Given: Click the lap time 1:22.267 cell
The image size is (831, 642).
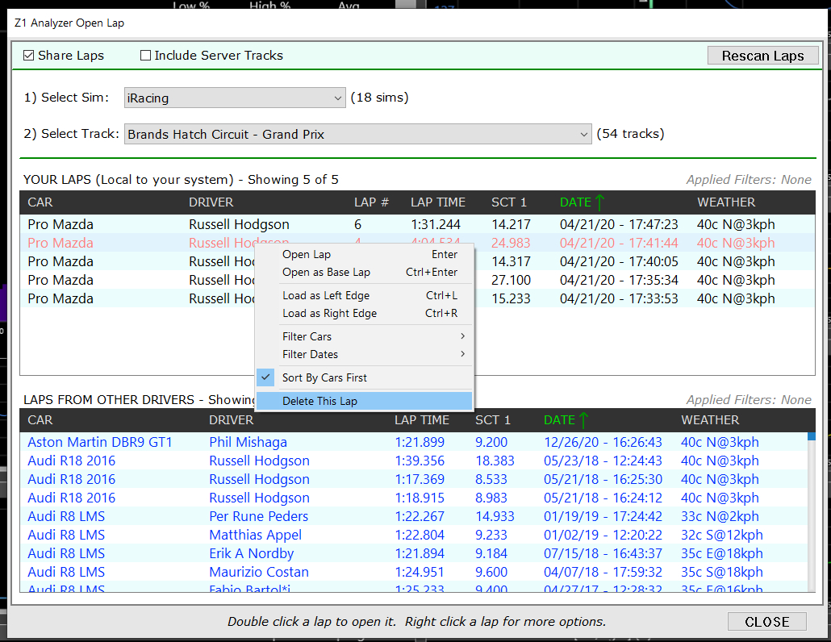Looking at the screenshot, I should pyautogui.click(x=420, y=516).
